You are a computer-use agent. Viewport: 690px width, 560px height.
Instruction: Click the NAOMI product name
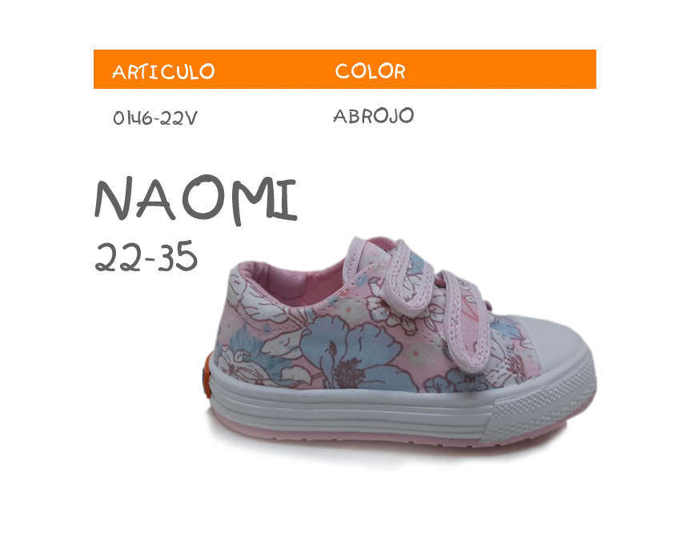point(196,200)
